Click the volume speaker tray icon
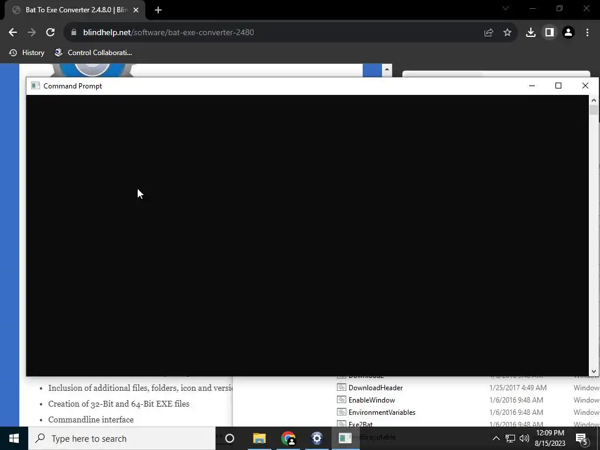Viewport: 600px width, 450px height. click(524, 438)
